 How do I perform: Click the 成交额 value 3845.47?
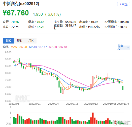point(71,26)
